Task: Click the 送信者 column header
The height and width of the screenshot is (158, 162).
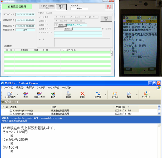Action: (x=29, y=107)
